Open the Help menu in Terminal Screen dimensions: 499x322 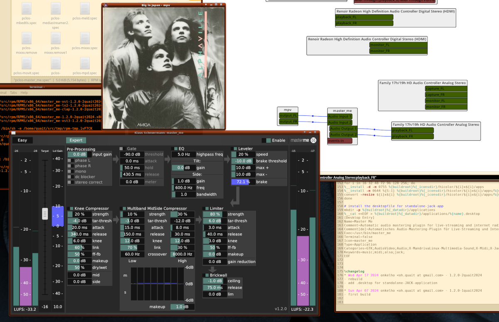(x=24, y=93)
